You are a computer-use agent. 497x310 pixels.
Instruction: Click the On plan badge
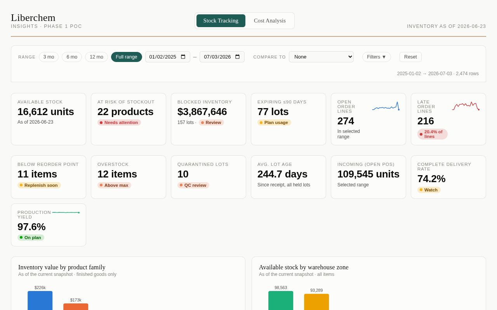(31, 238)
